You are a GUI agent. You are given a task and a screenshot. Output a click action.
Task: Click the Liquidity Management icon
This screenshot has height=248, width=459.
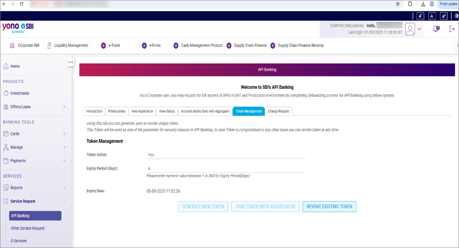[x=49, y=46]
